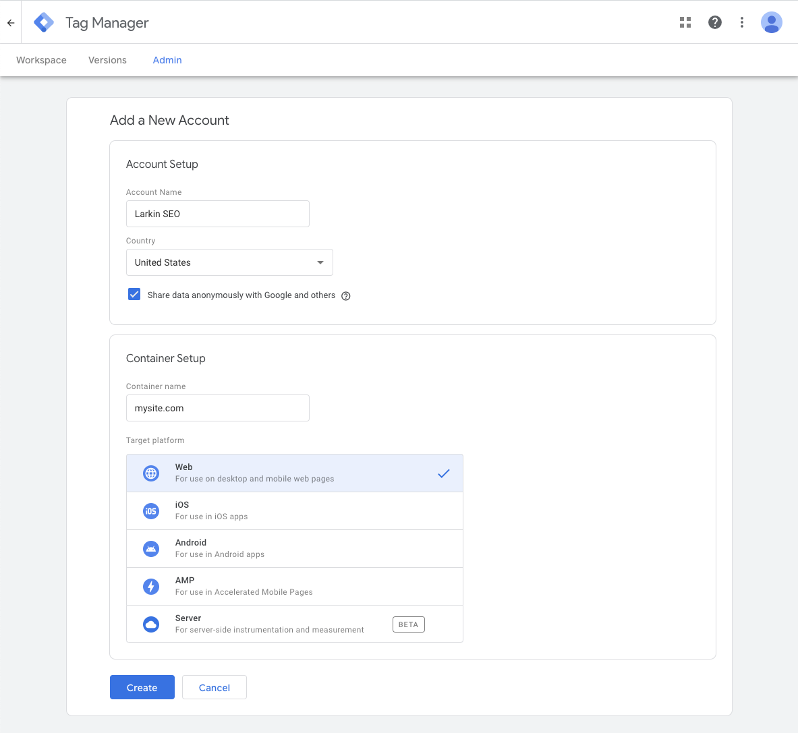Image resolution: width=798 pixels, height=733 pixels.
Task: Cancel the new account creation
Action: coord(214,687)
